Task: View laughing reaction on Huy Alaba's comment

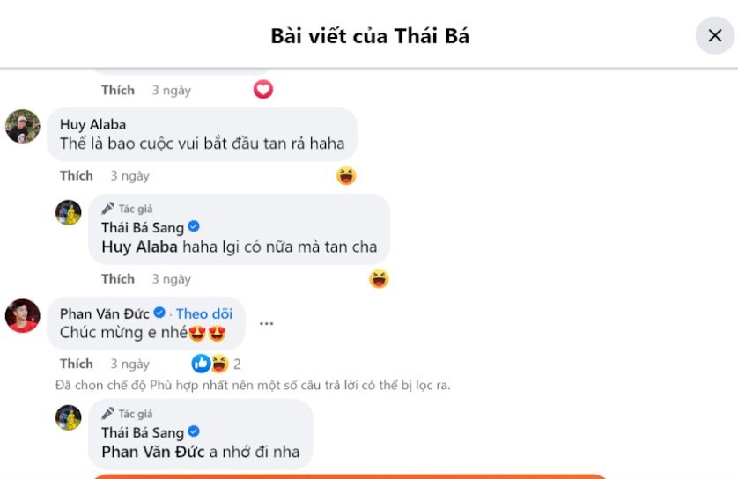Action: pos(346,175)
